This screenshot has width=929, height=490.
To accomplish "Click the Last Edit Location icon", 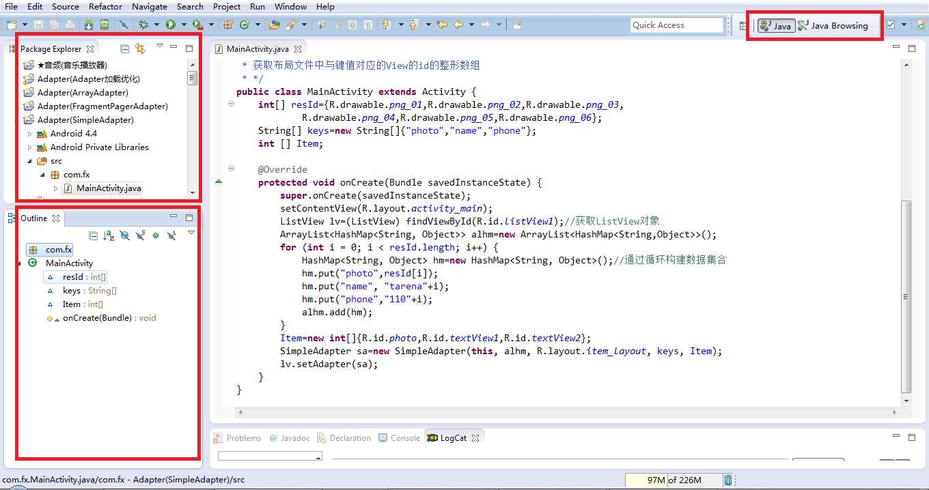I will tap(442, 25).
